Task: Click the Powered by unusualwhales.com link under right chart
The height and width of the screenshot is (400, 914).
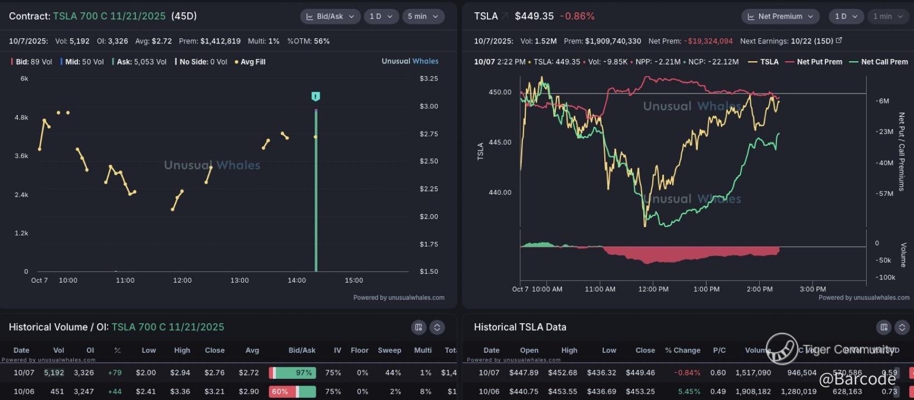Action: tap(864, 298)
